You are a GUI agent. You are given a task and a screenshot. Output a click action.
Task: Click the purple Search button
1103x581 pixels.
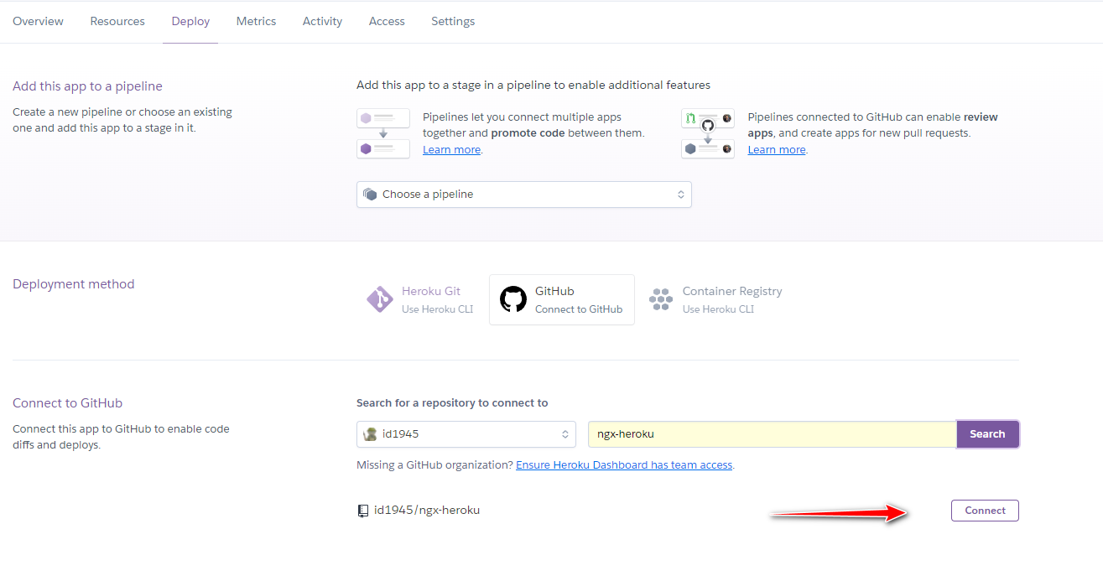(987, 434)
